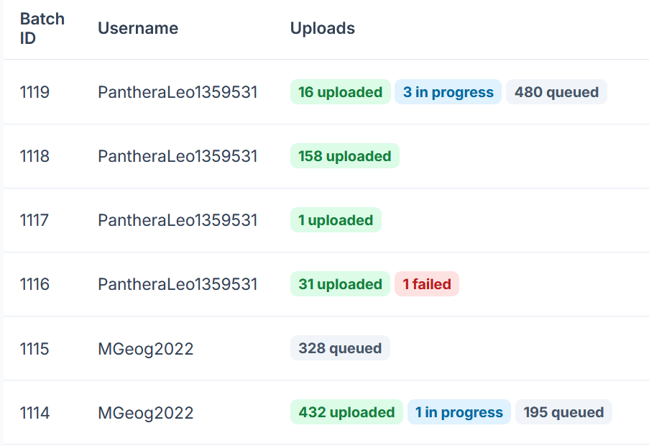Click the "16 uploaded" badge
Viewport: 649px width, 446px height.
[340, 92]
